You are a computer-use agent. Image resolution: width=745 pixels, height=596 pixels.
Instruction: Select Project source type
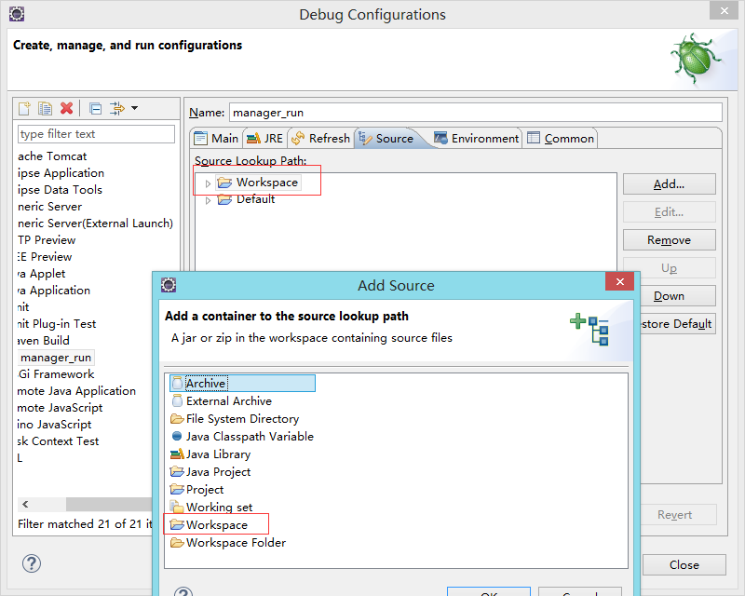point(197,489)
